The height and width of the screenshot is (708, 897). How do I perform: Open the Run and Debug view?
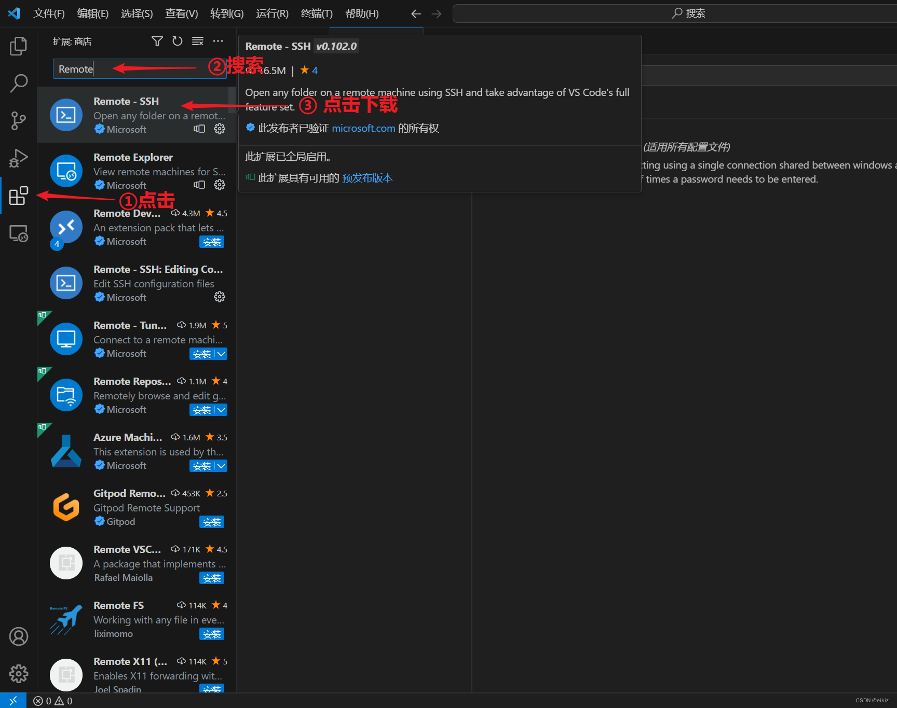(18, 158)
